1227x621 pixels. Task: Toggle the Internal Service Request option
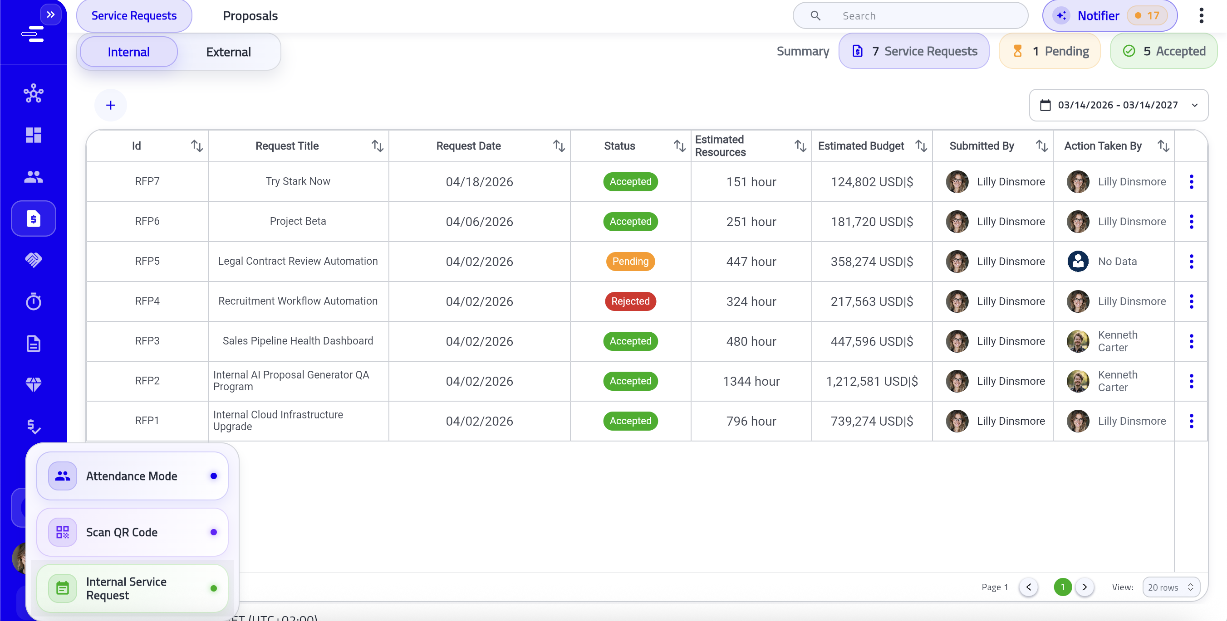click(133, 588)
